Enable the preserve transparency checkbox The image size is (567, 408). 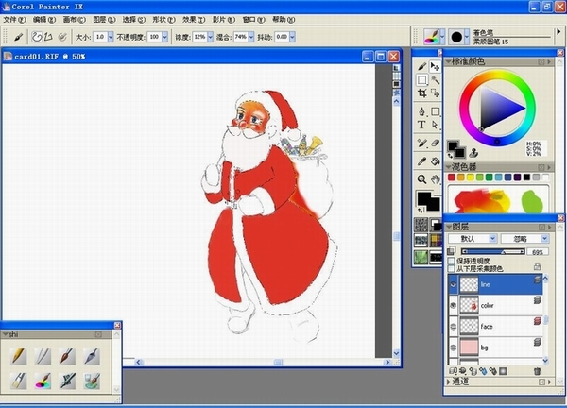(x=452, y=261)
